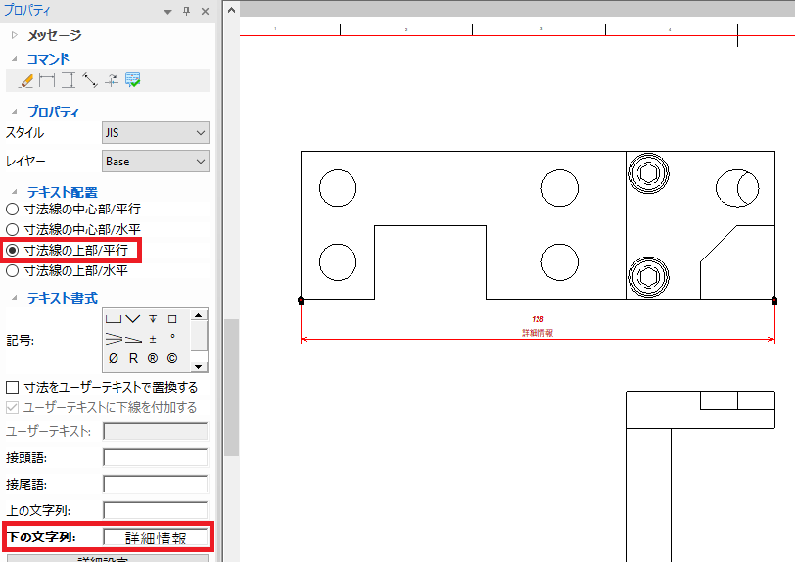Click the 下の文字列 text field
Viewport: 795px width, 562px height.
(156, 538)
